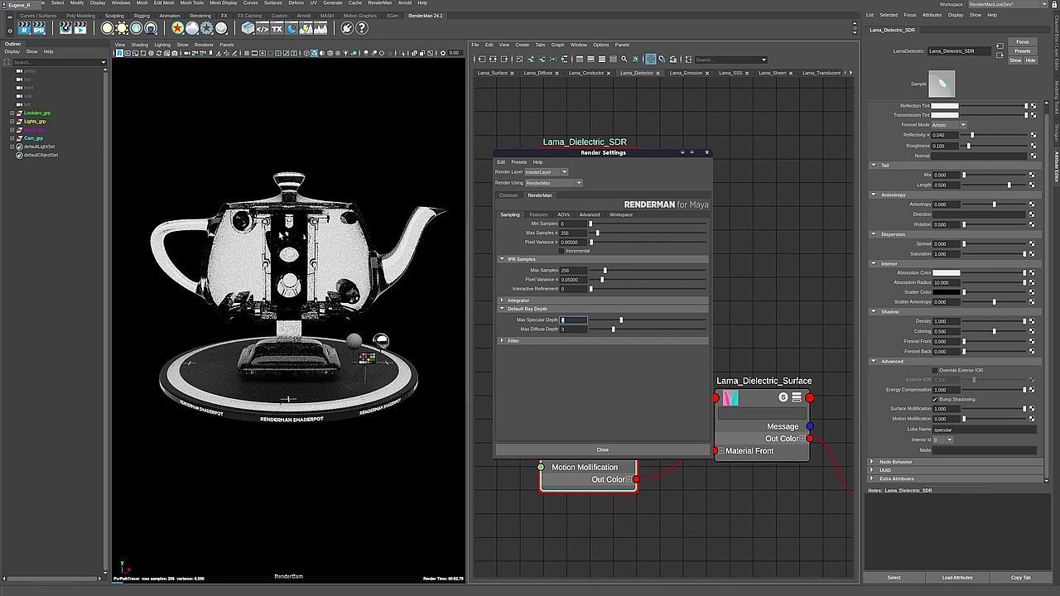Click the archive box shelf icon
The height and width of the screenshot is (596, 1060).
248,28
